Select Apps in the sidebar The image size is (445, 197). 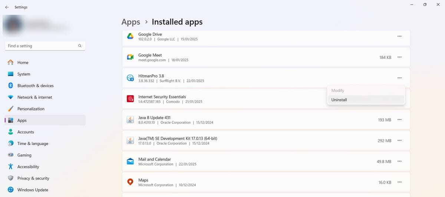pos(44,120)
